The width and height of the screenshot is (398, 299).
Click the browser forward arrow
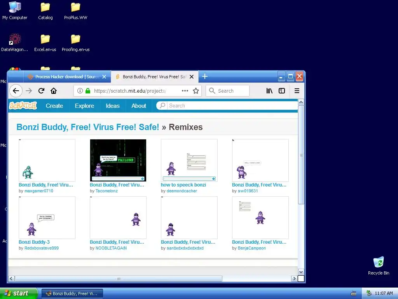click(29, 91)
